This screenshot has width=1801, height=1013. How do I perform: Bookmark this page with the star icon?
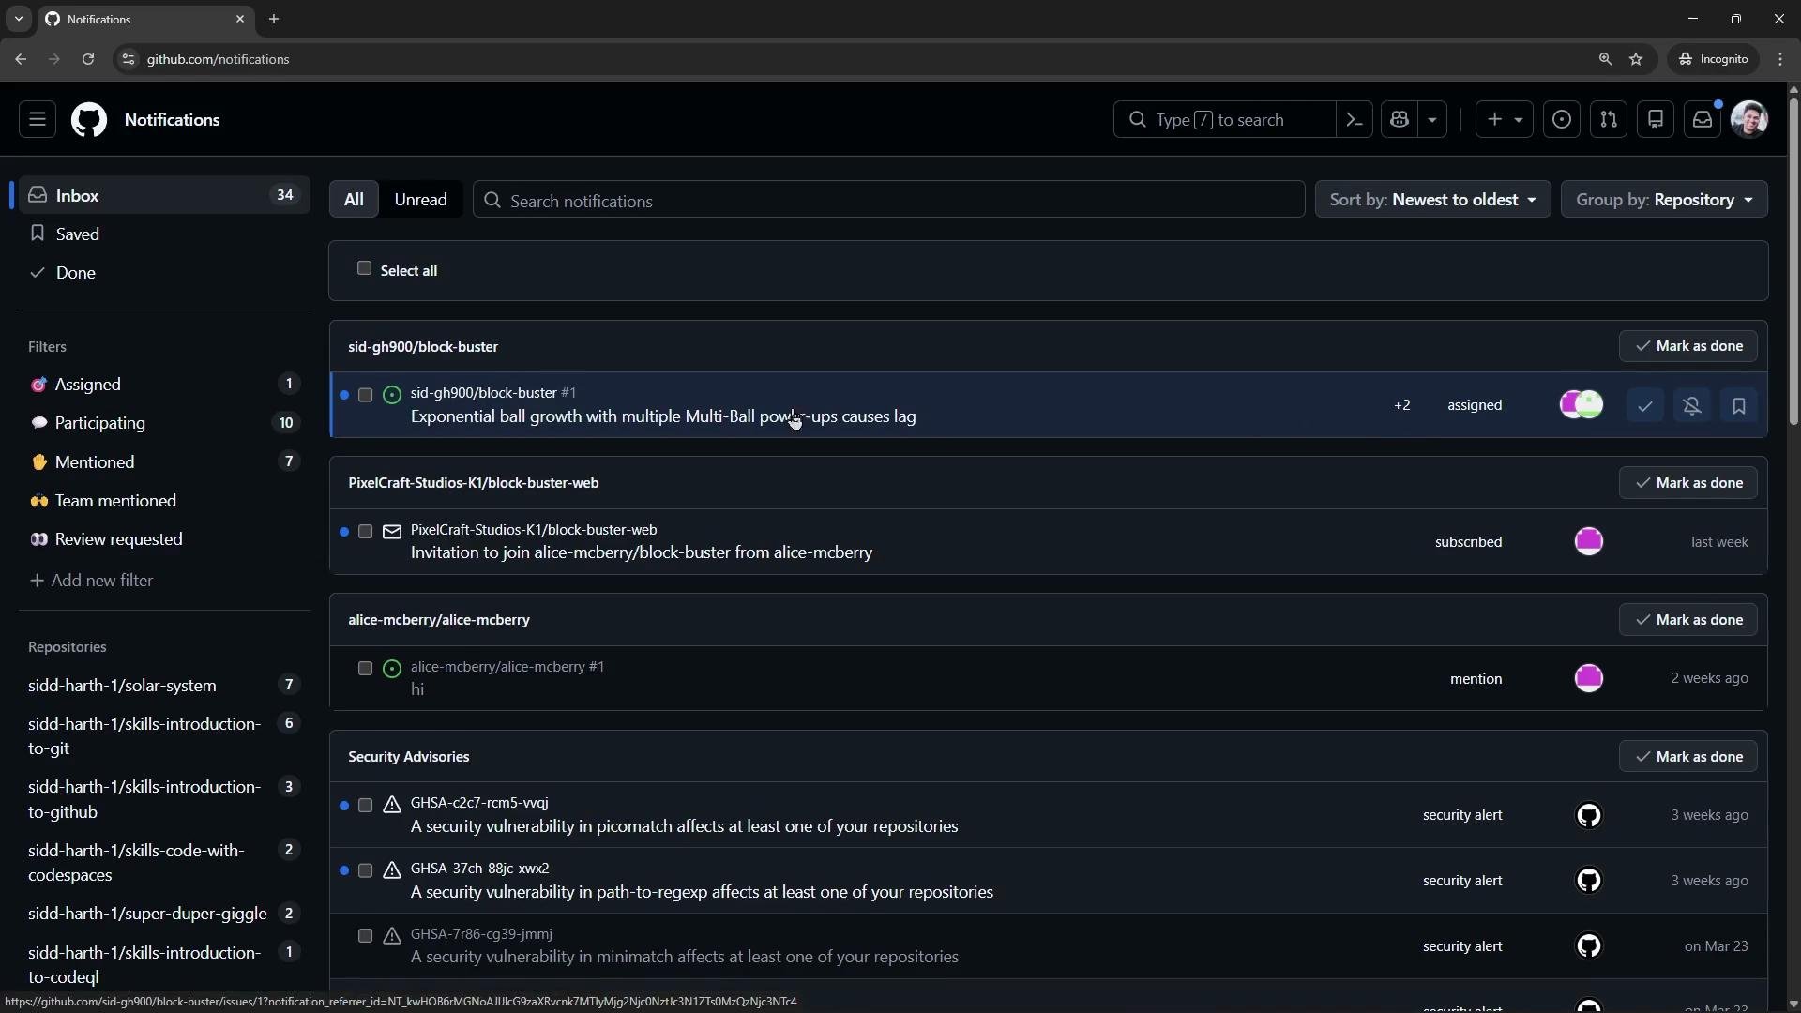(x=1637, y=59)
